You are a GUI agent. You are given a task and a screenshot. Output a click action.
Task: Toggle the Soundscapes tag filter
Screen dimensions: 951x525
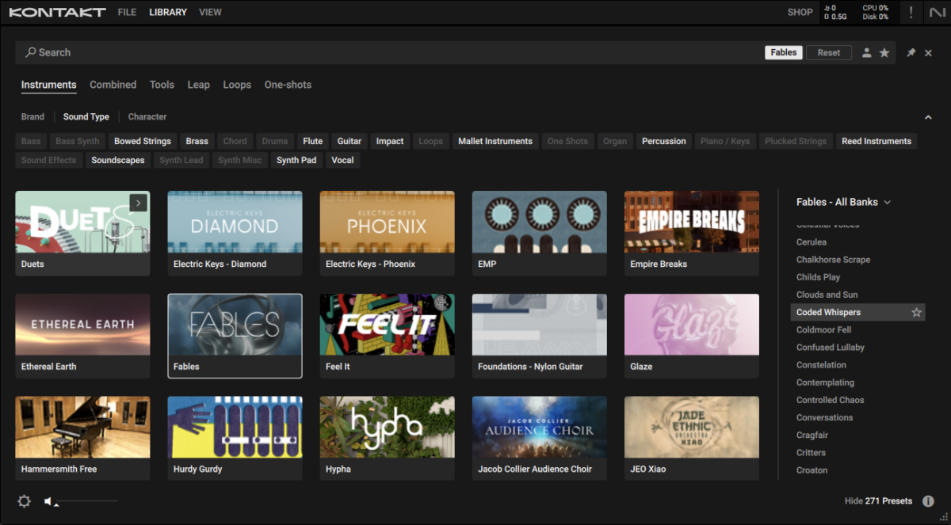118,160
